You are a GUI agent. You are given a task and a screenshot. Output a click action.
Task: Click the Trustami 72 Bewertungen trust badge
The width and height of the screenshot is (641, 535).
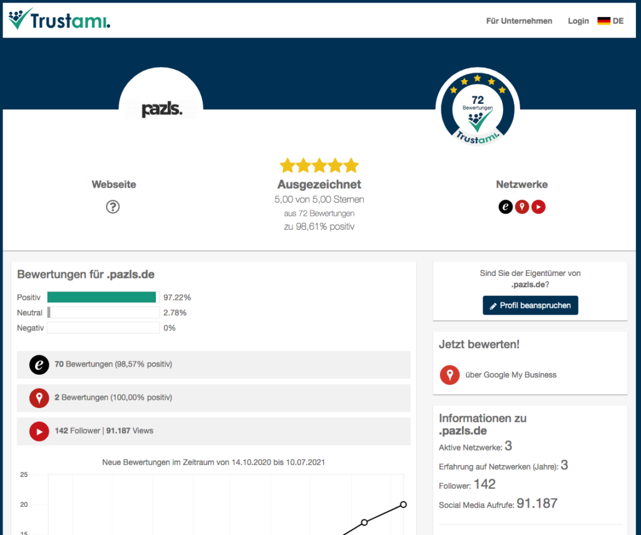click(x=478, y=108)
